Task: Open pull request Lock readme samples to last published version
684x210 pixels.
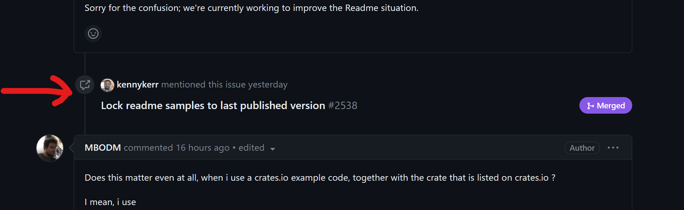Action: (212, 105)
